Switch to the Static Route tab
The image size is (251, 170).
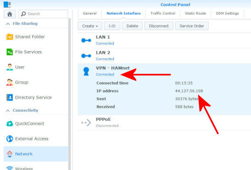pyautogui.click(x=195, y=13)
